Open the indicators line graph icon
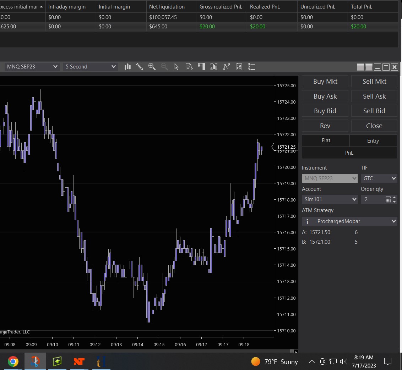The image size is (402, 370). tap(227, 67)
